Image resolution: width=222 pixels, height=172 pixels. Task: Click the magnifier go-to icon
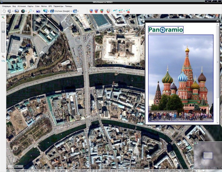click(x=30, y=11)
